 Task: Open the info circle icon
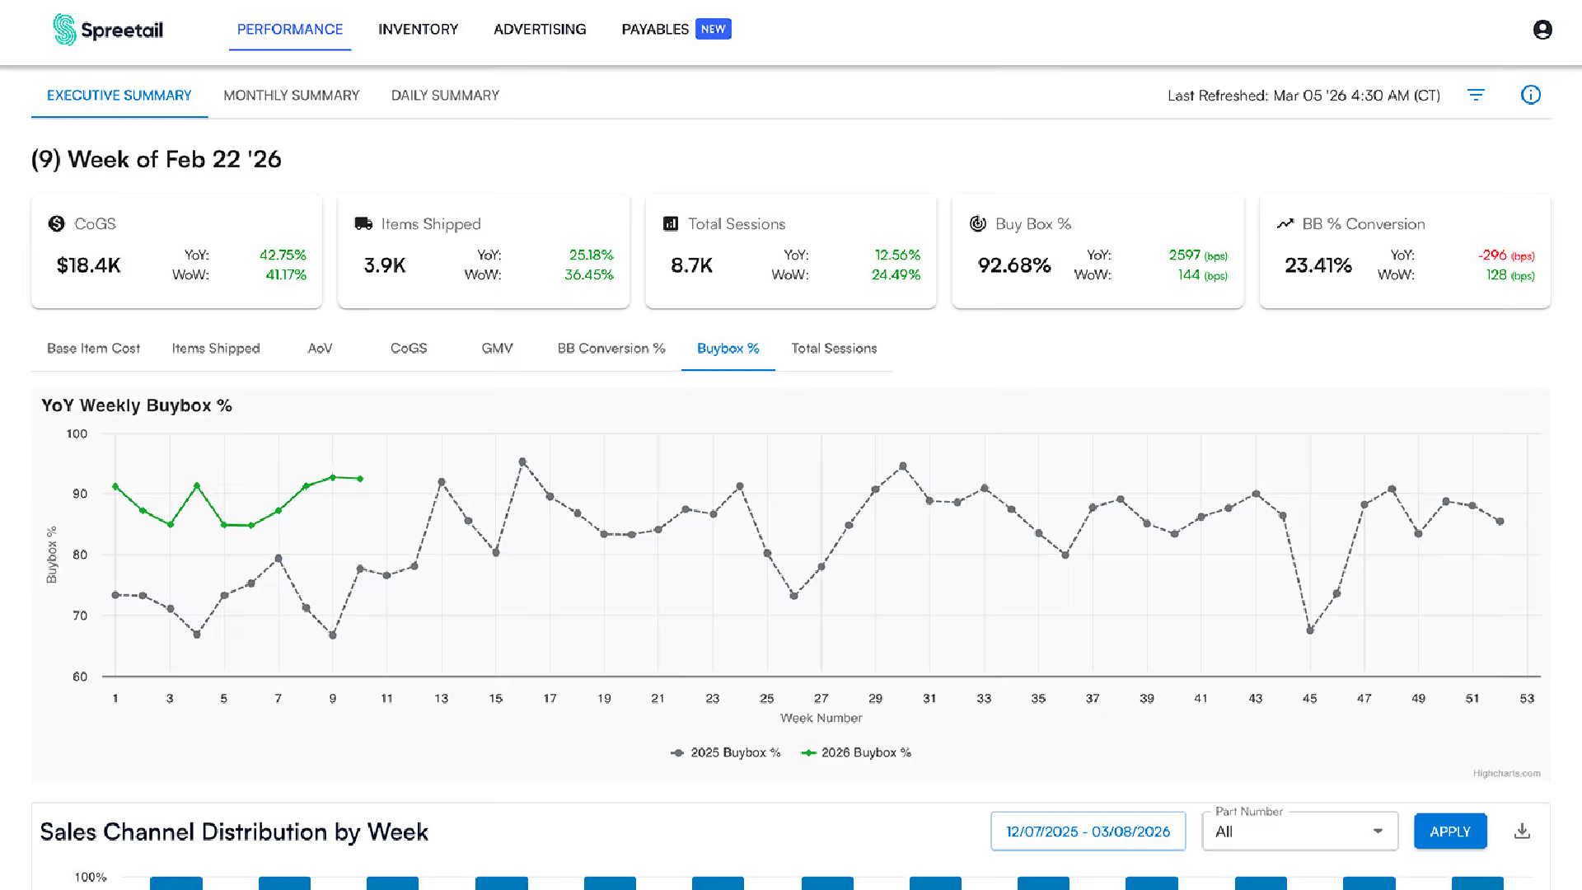click(1530, 95)
